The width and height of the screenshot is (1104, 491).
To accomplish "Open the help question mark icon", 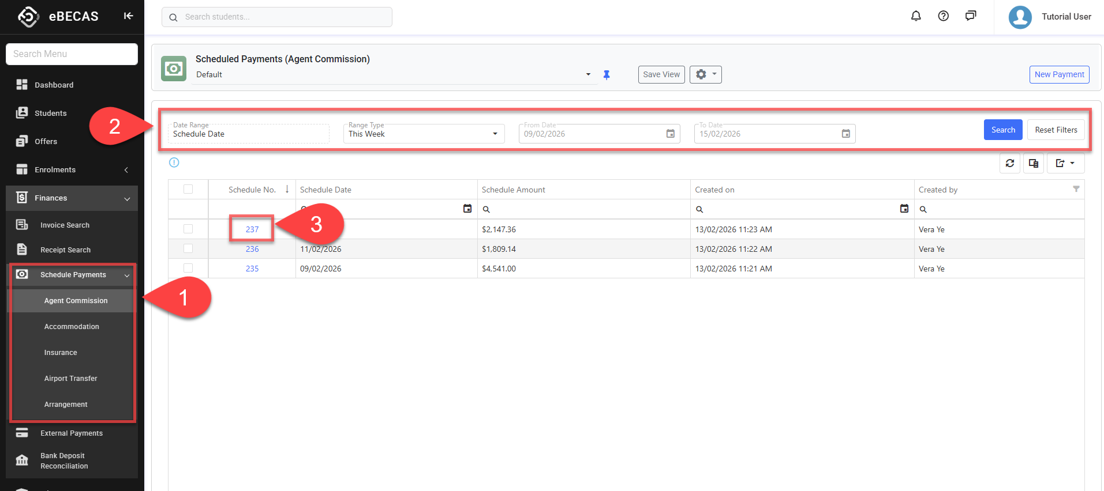I will [944, 16].
